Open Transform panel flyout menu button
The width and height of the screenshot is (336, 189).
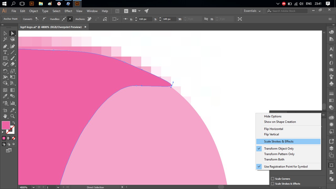pos(323,115)
